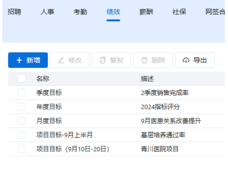Click the cloud icon on 导出 button
This screenshot has width=228, height=171.
pyautogui.click(x=186, y=60)
